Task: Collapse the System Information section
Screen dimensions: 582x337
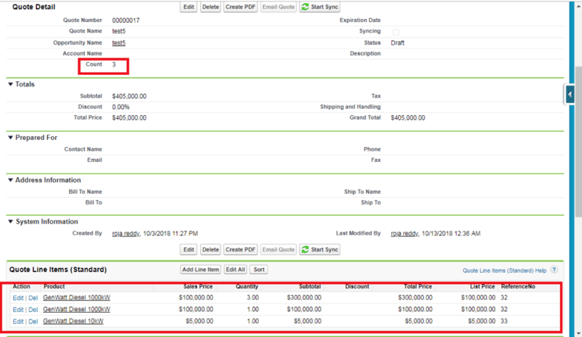Action: click(x=11, y=222)
